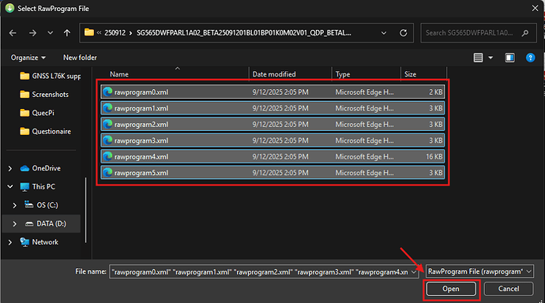Screen dimensions: 545x303
Task: Collapse the This PC tree node
Action: [10, 187]
